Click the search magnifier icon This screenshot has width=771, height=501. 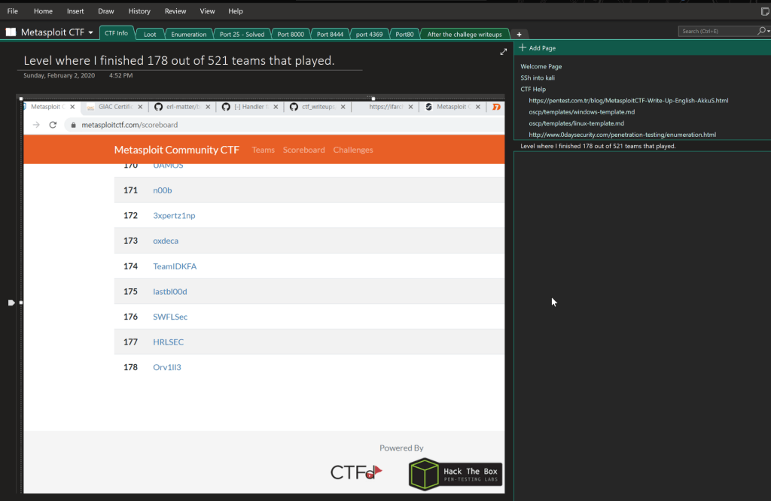click(760, 32)
